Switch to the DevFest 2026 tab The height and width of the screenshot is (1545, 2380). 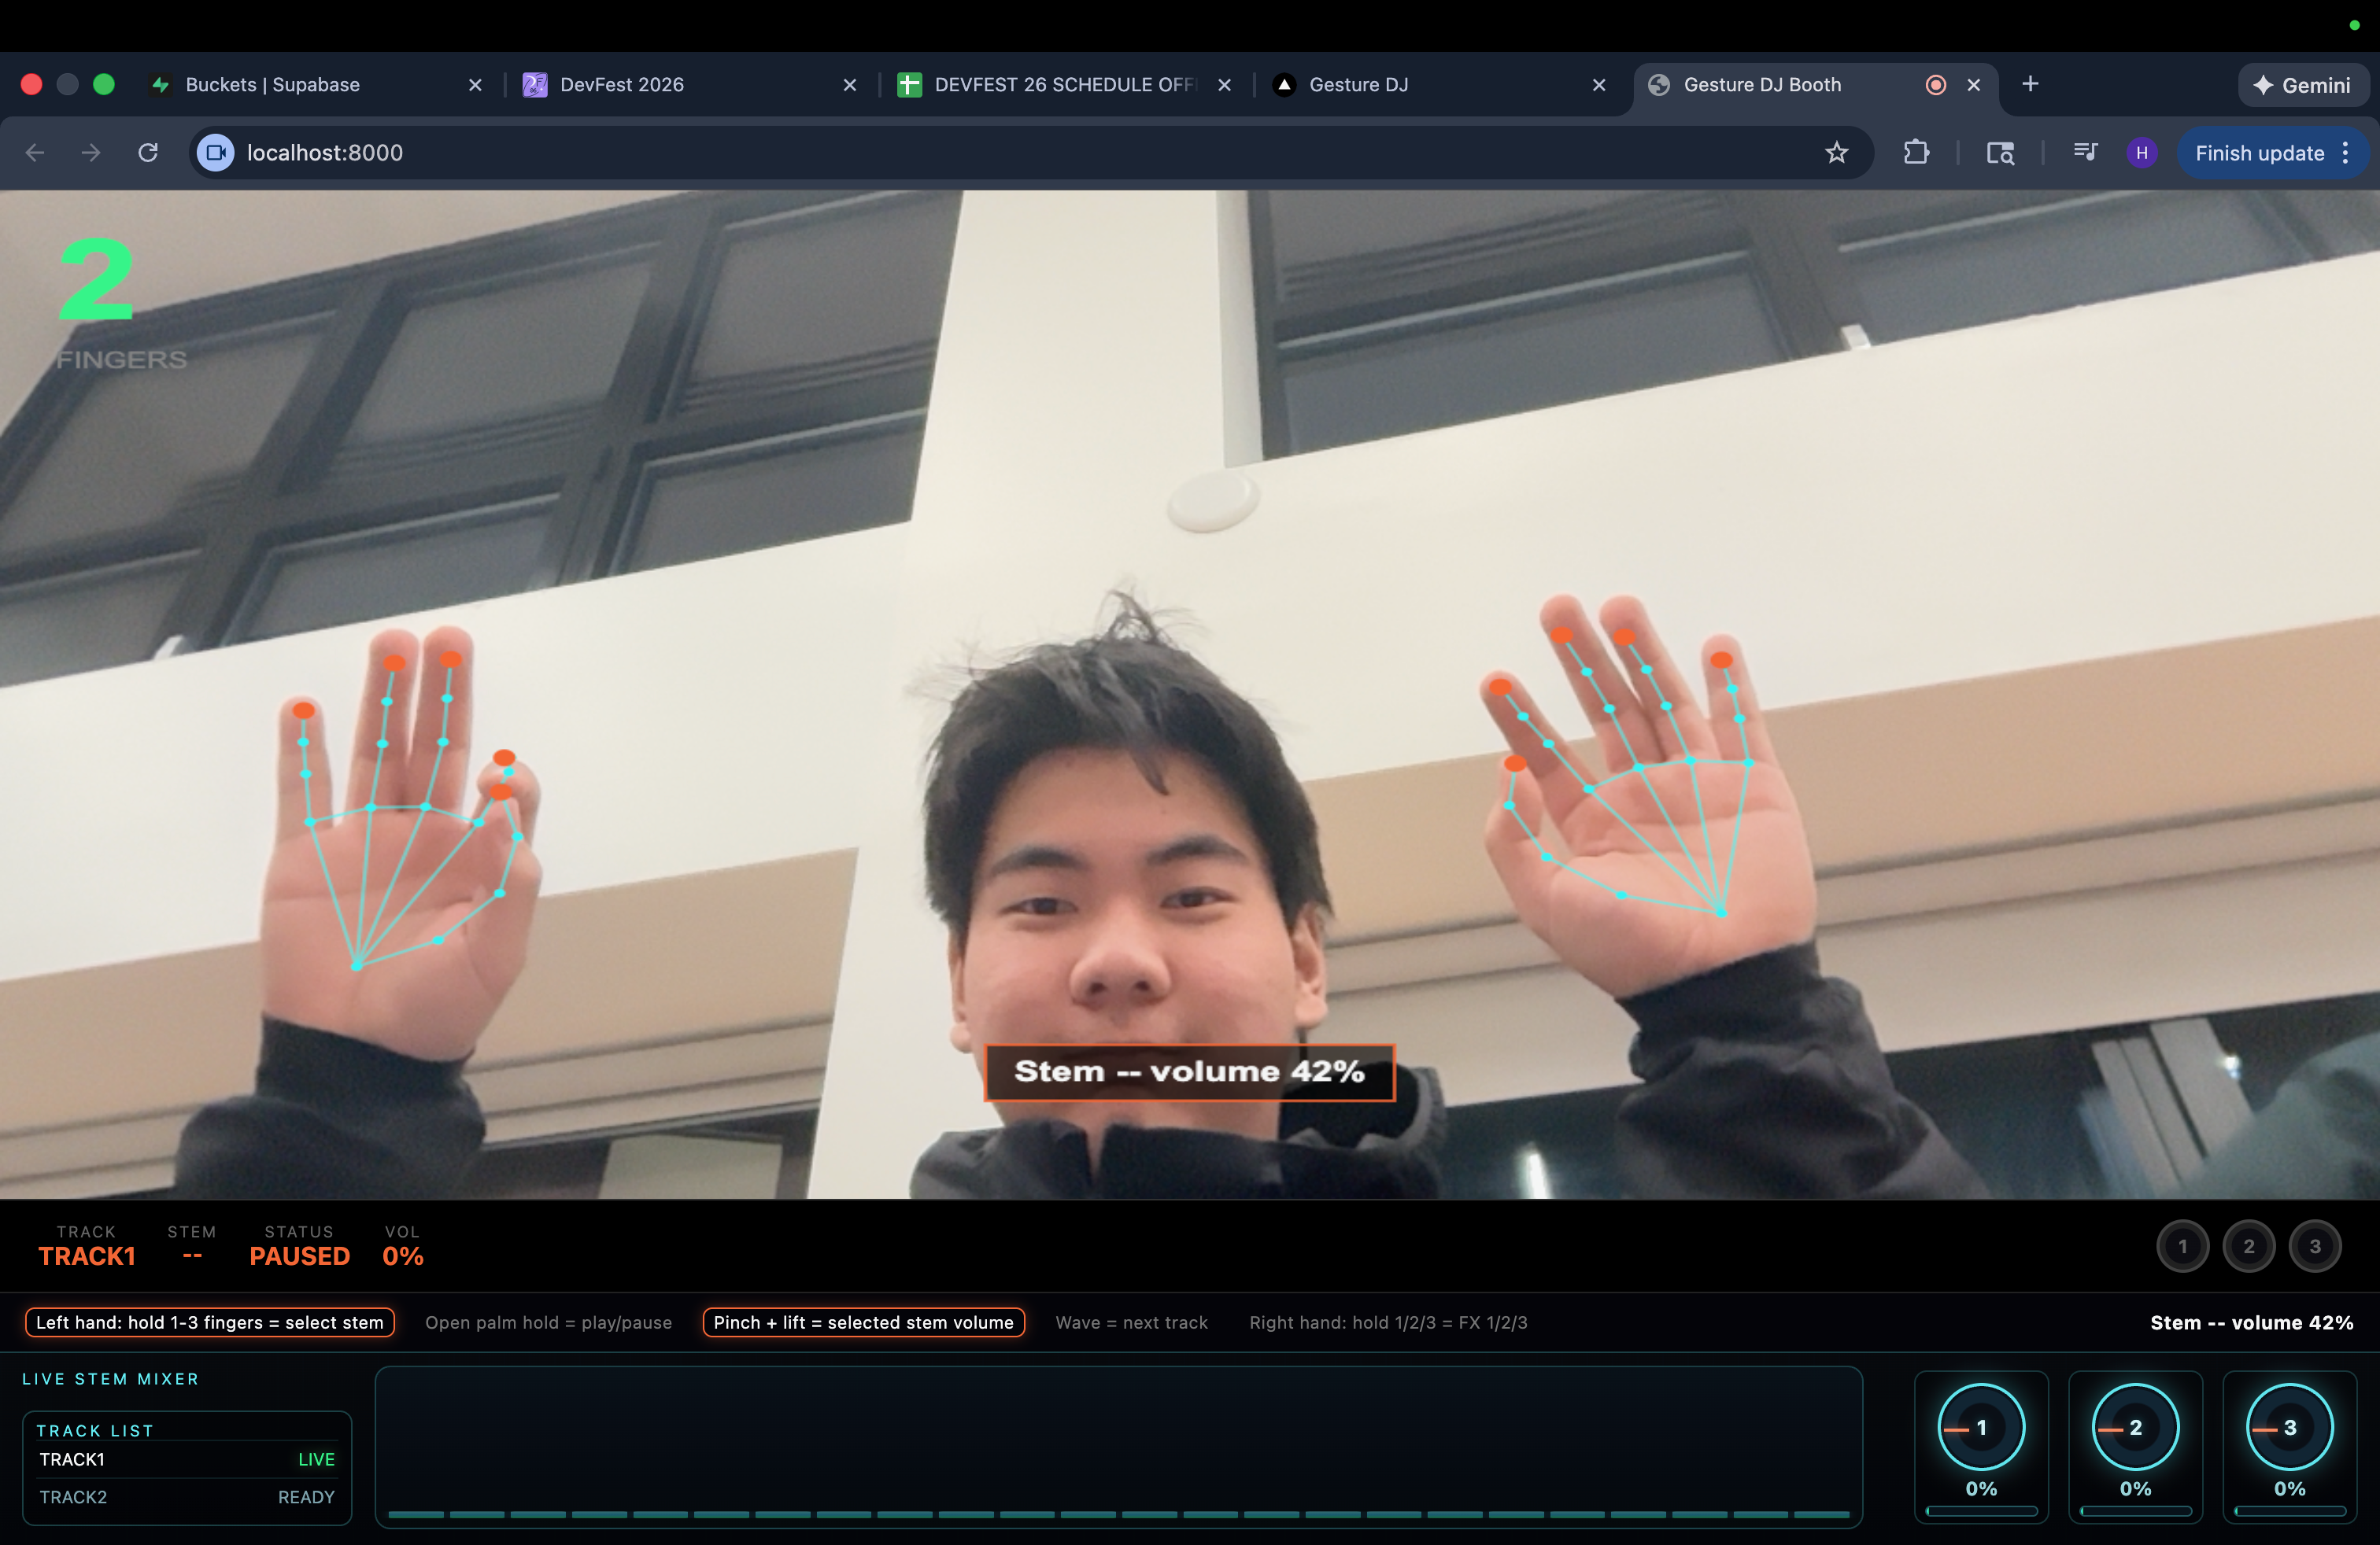point(622,85)
